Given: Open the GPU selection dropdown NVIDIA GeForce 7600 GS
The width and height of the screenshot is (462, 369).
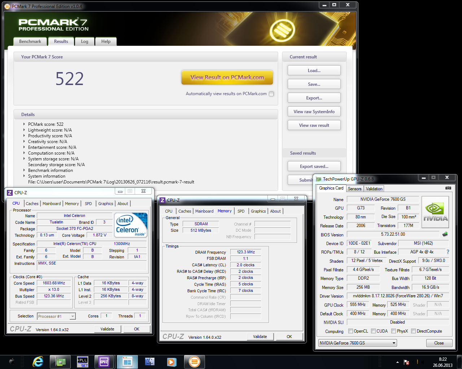Looking at the screenshot, I should [x=357, y=343].
